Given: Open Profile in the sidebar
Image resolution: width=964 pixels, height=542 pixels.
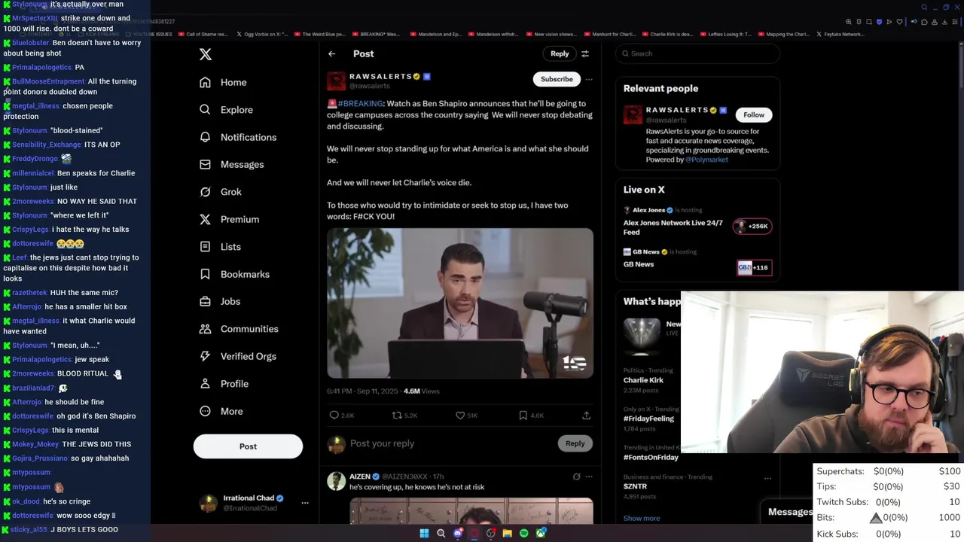Looking at the screenshot, I should point(224,384).
